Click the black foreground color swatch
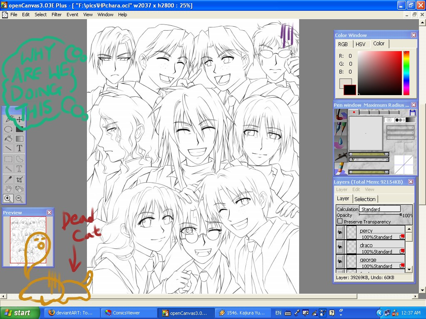 pos(349,90)
